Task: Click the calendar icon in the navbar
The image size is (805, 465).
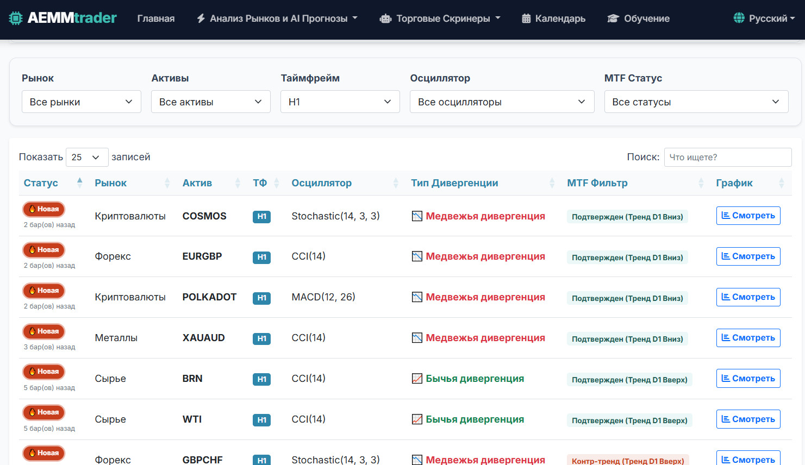Action: (526, 18)
